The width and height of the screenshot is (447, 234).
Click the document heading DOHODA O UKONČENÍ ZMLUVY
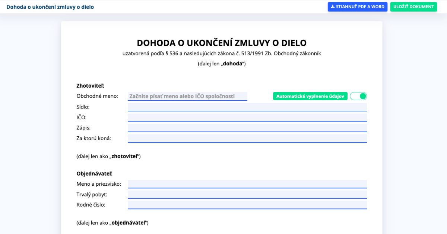[x=221, y=43]
